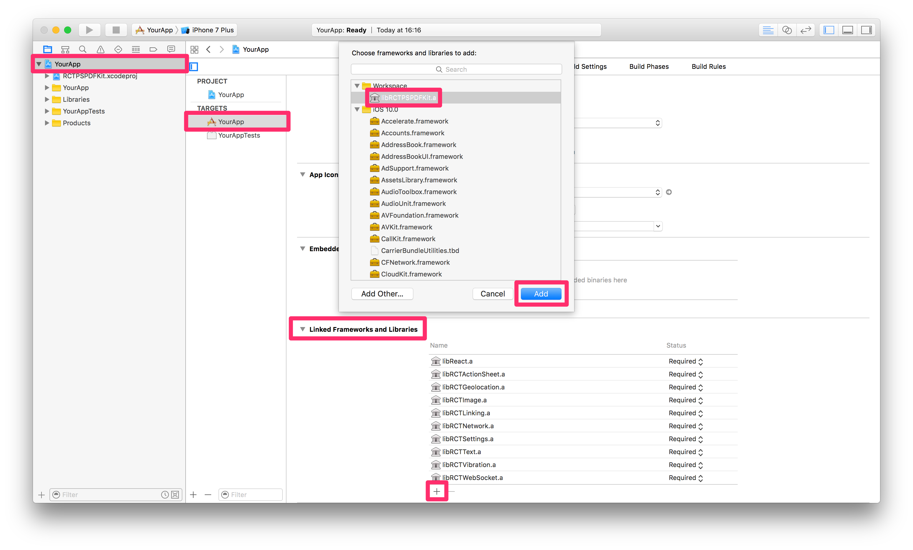This screenshot has height=550, width=913.
Task: Click Add Other to browse files
Action: click(382, 293)
